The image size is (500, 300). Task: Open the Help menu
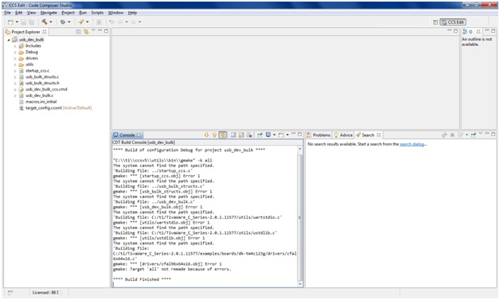132,13
